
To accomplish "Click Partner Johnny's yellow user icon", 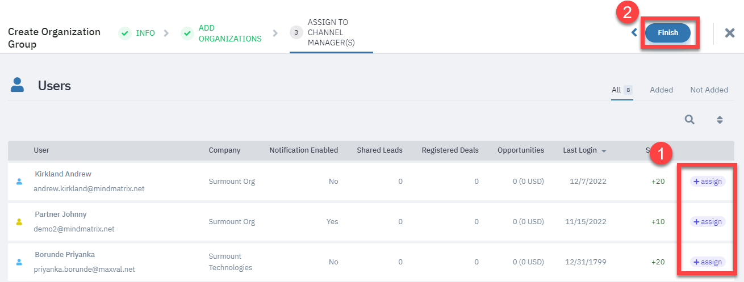I will pos(19,222).
